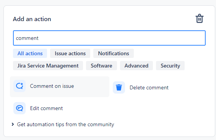The width and height of the screenshot is (216, 140).
Task: Select the All actions filter
Action: click(30, 53)
